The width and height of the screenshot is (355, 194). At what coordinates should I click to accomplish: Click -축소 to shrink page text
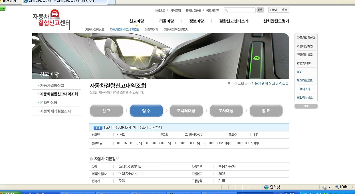pyautogui.click(x=284, y=10)
